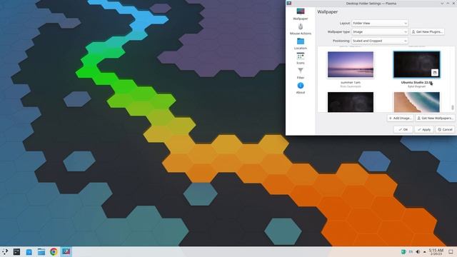Select the beach shore wallpaper thumbnail

coord(416,102)
